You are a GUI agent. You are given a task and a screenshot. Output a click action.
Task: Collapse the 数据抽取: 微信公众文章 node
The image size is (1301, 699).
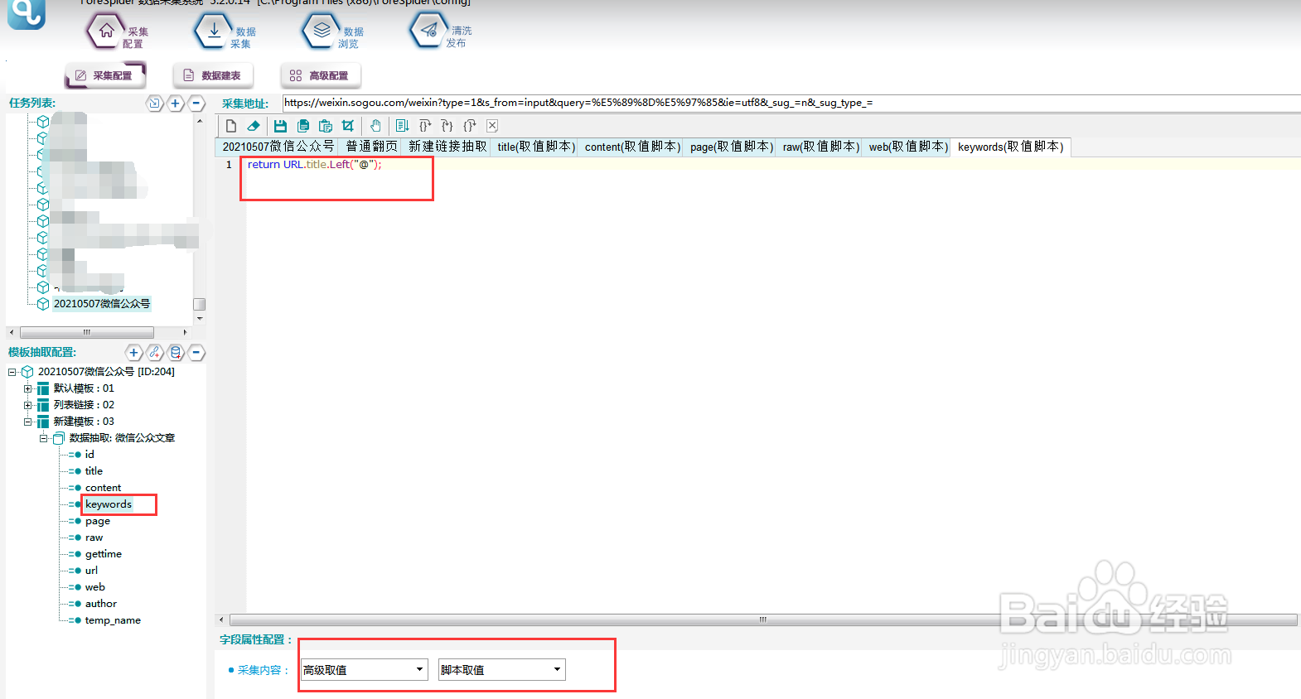[x=44, y=438]
